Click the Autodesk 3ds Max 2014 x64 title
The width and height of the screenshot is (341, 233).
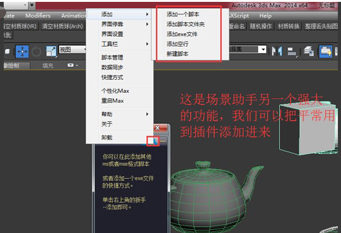(269, 6)
